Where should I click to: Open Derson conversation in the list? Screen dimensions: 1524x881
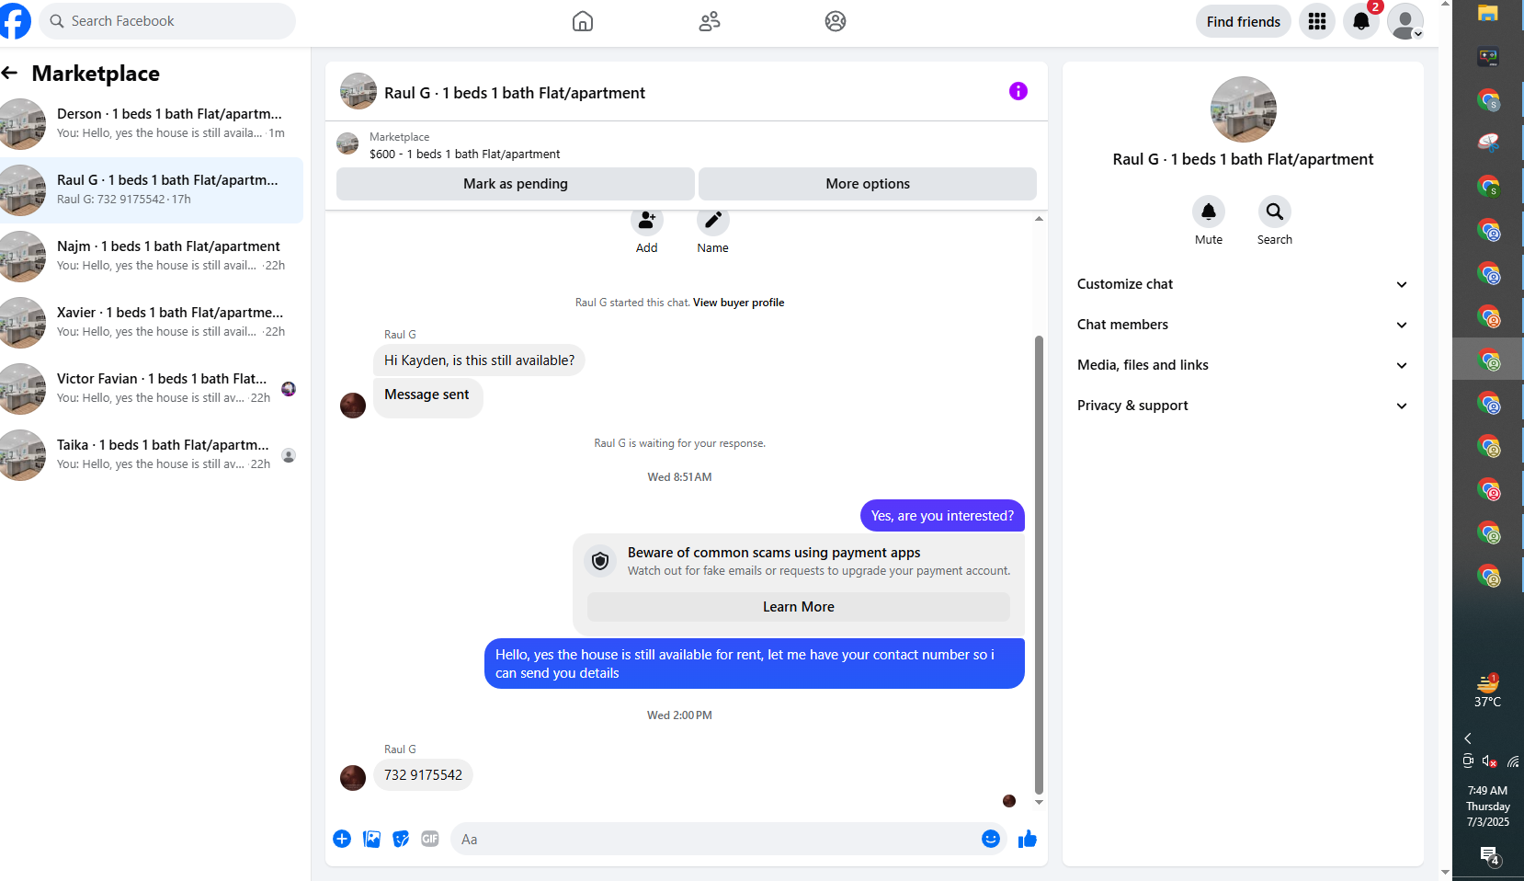[x=152, y=123]
